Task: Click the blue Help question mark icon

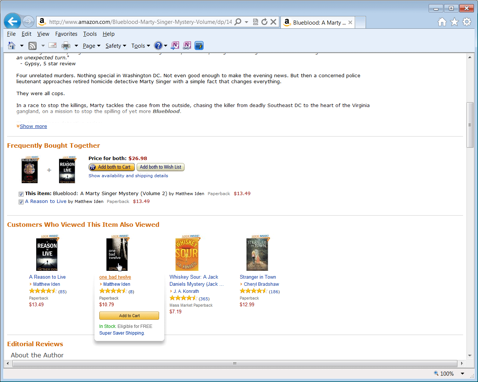Action: 158,46
